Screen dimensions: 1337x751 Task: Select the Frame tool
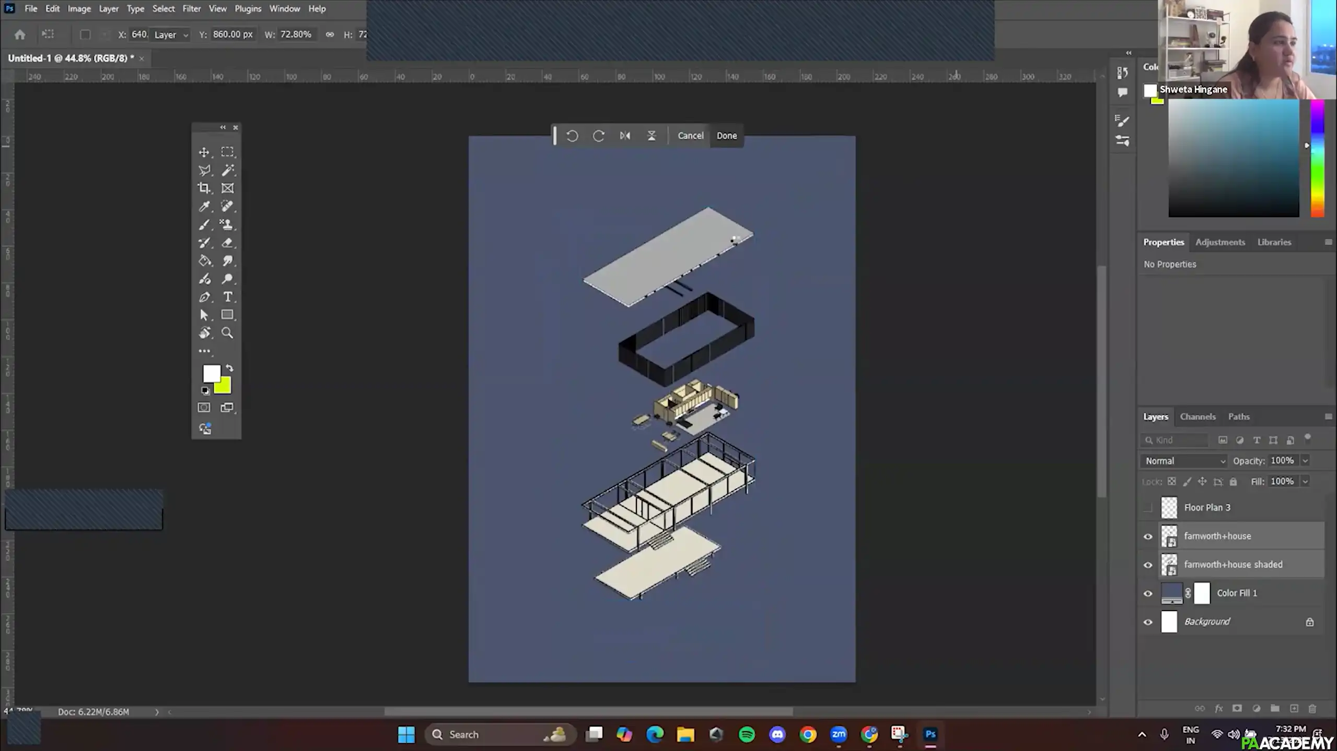(227, 188)
